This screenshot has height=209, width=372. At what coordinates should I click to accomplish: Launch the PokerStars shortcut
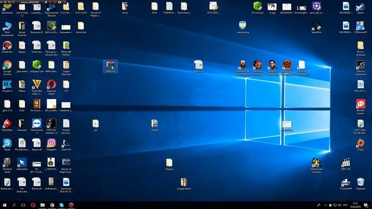(7, 125)
